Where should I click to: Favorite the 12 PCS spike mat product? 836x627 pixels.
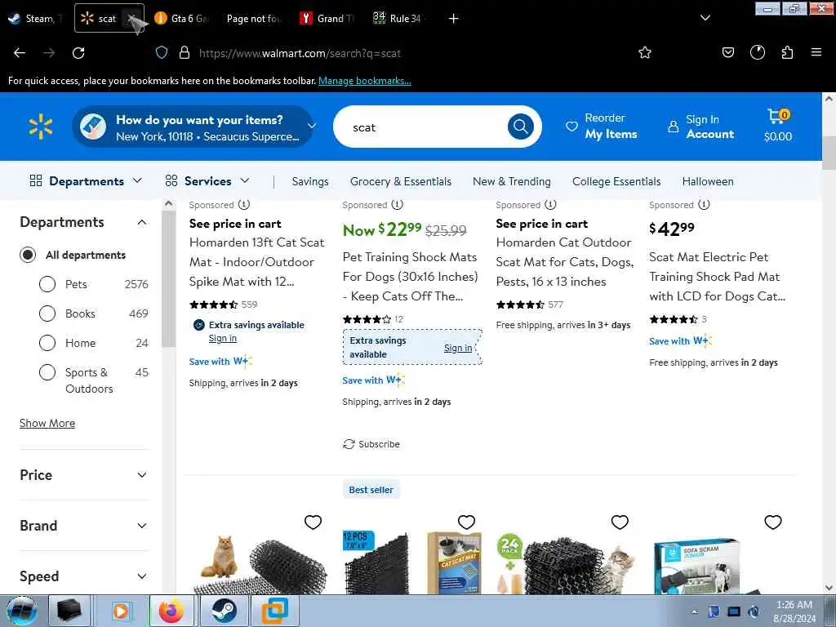tap(466, 522)
